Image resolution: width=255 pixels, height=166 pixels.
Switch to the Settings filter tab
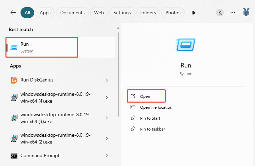(x=122, y=13)
